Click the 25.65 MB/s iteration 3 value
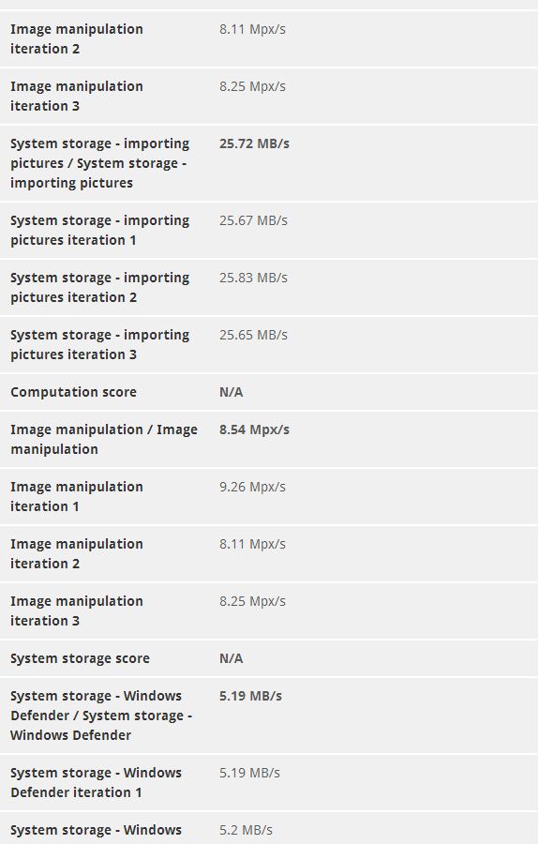Image resolution: width=539 pixels, height=844 pixels. coord(253,335)
